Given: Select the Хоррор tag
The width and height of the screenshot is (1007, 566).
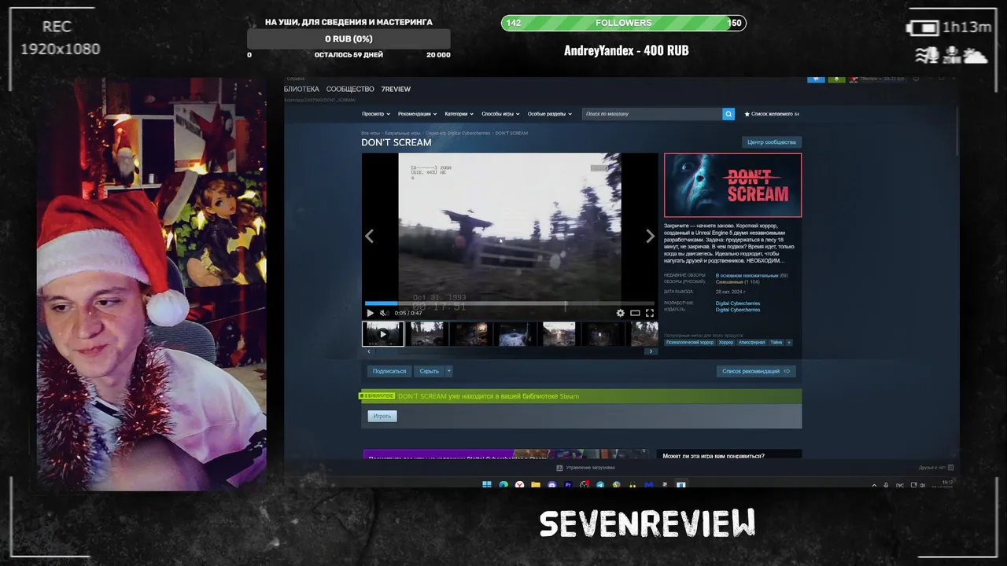Looking at the screenshot, I should click(x=726, y=342).
